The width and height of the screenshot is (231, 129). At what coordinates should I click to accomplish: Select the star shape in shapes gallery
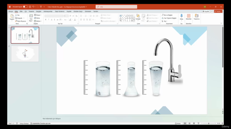click(x=132, y=20)
